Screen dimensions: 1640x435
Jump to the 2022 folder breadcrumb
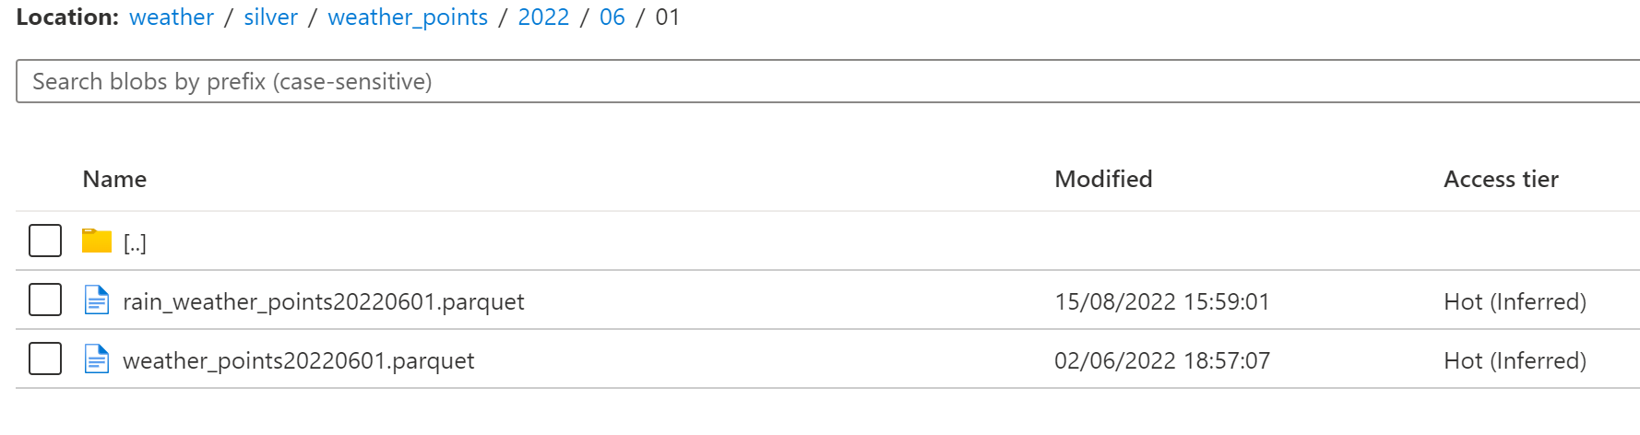pyautogui.click(x=543, y=18)
